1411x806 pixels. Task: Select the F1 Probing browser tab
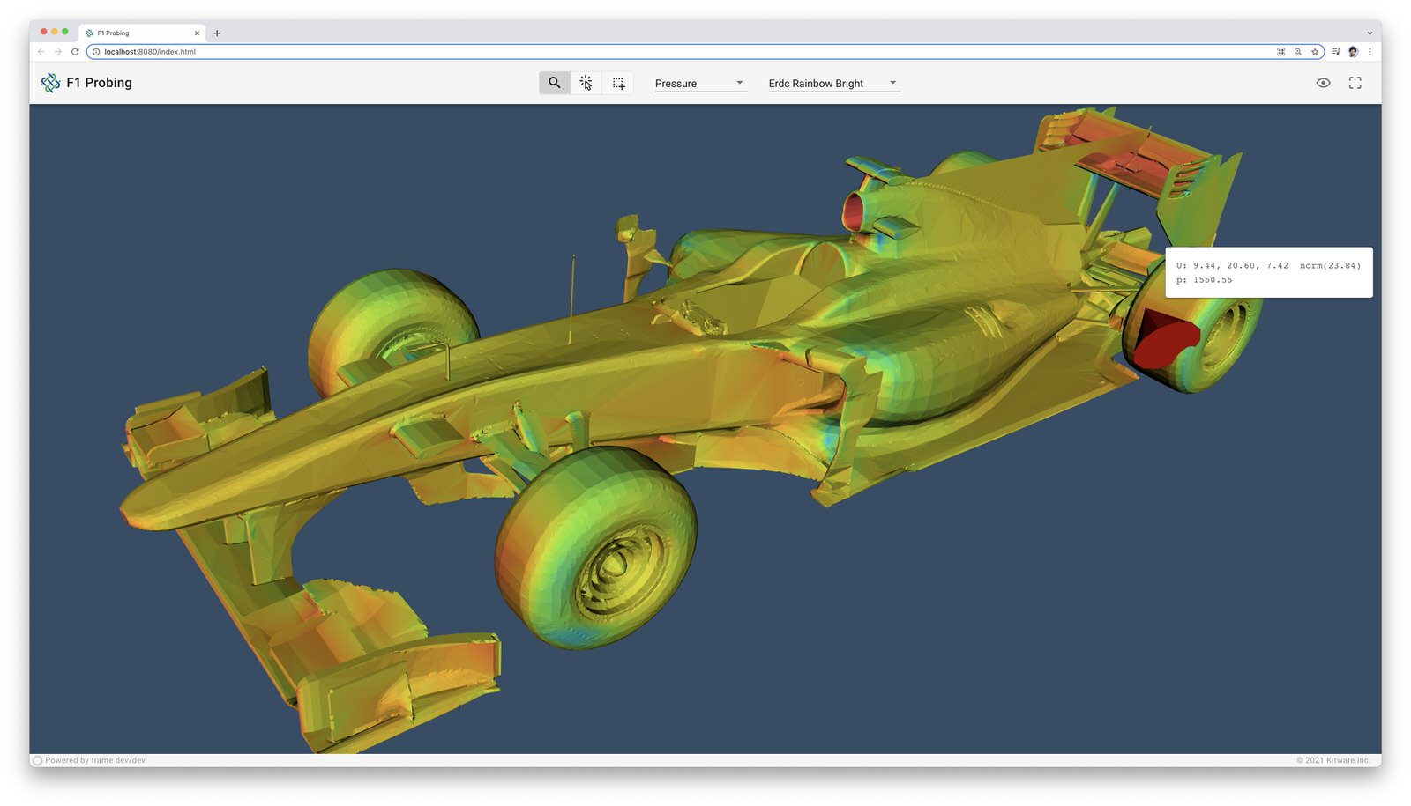[x=142, y=33]
